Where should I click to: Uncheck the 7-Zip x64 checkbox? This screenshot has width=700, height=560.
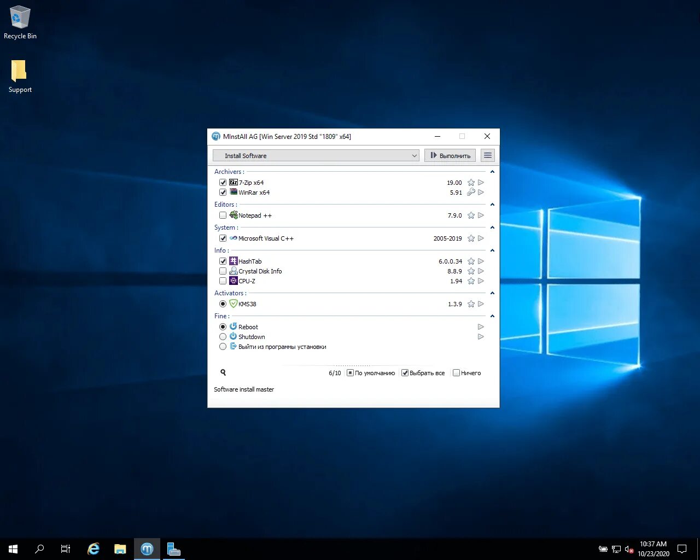point(223,183)
